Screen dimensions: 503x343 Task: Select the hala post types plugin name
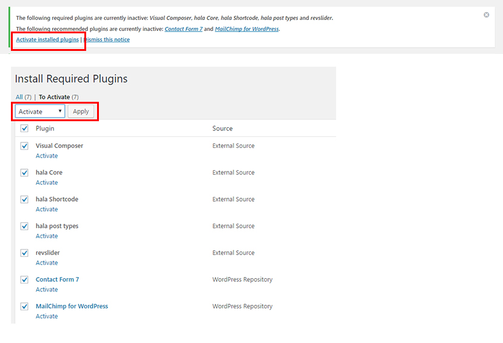(x=57, y=226)
